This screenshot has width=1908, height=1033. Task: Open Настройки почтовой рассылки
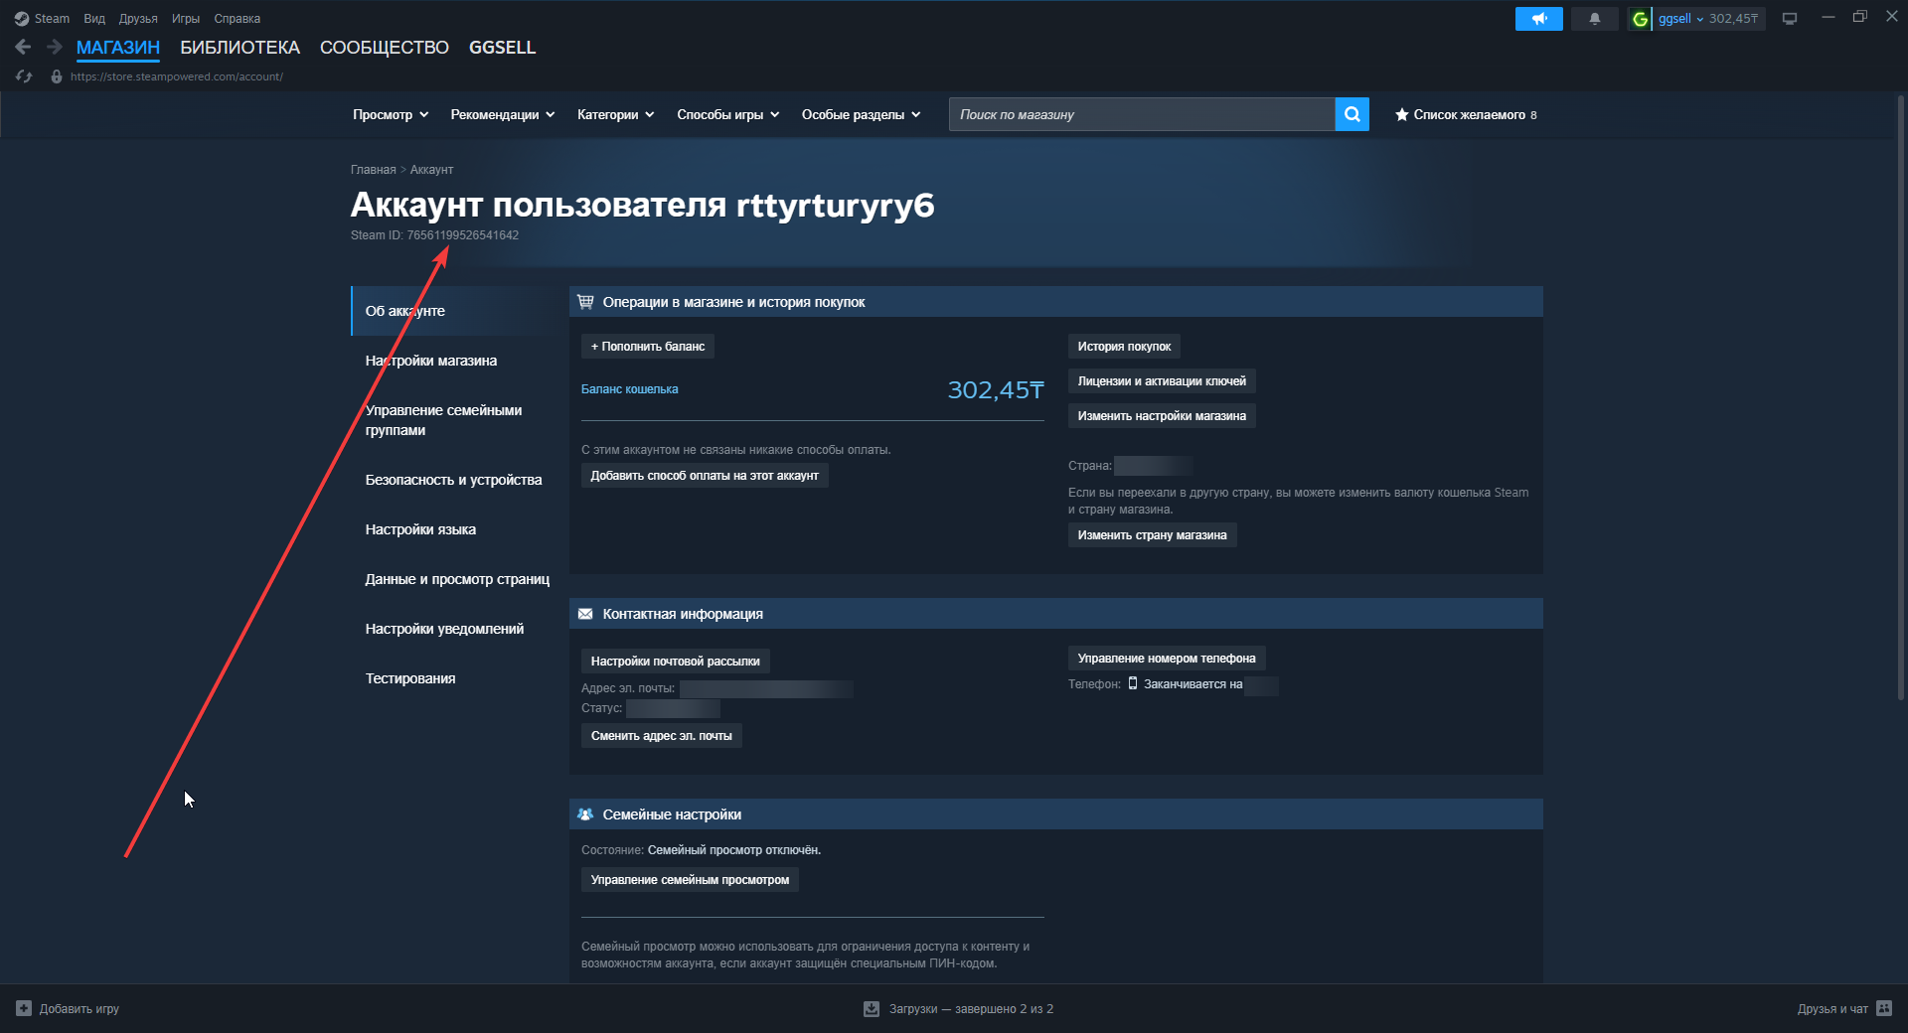(x=675, y=662)
